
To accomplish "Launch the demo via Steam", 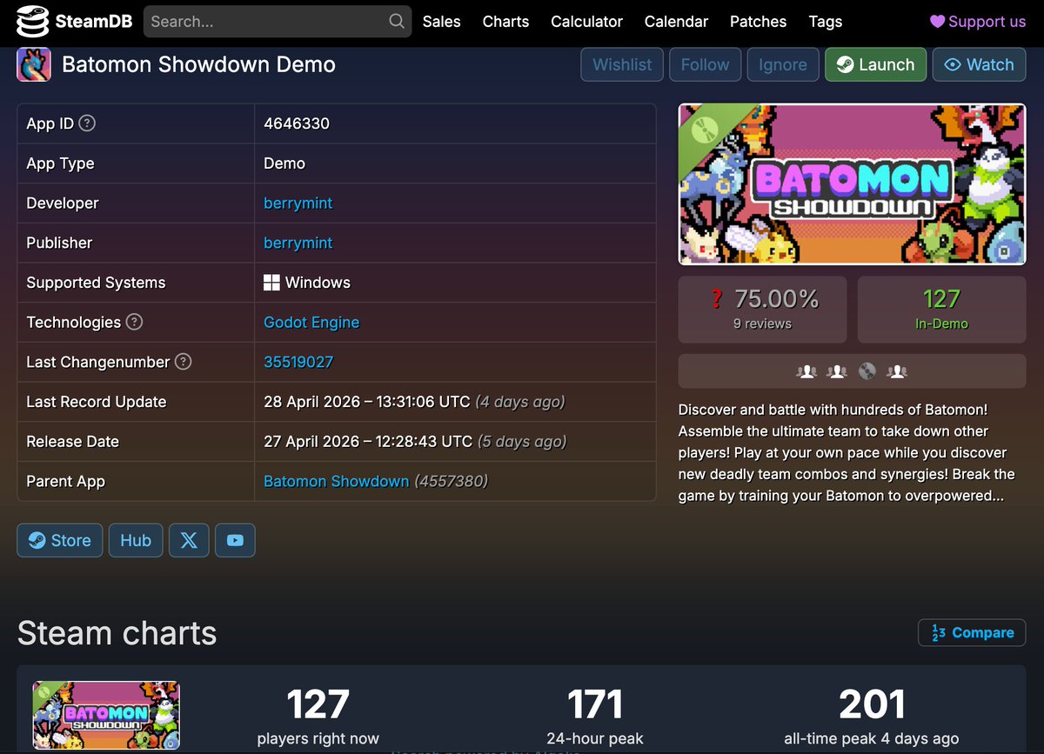I will pos(875,64).
